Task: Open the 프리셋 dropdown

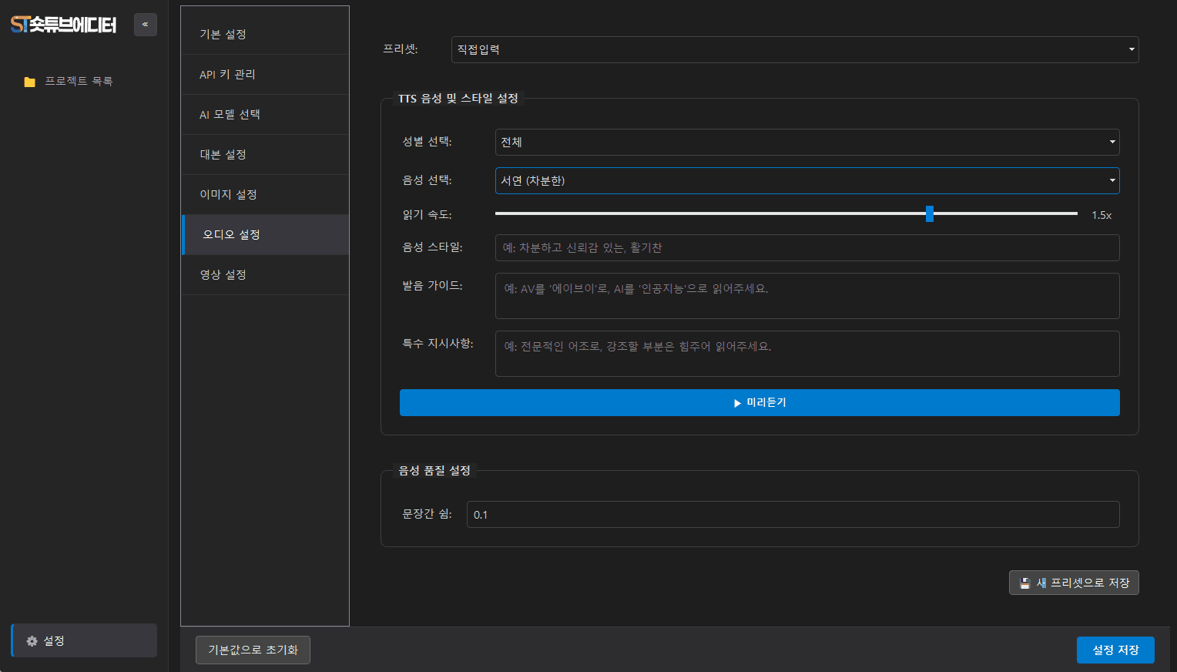Action: pos(794,49)
